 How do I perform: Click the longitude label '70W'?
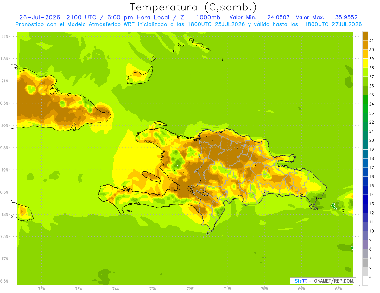click(264, 289)
